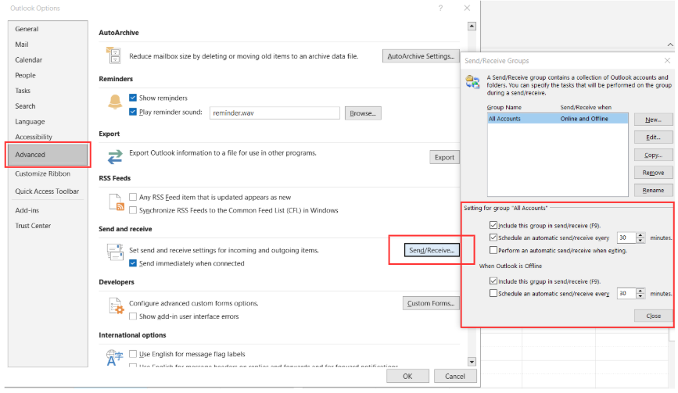Click the Send and receive envelopes icon
This screenshot has width=678, height=393.
(x=115, y=252)
